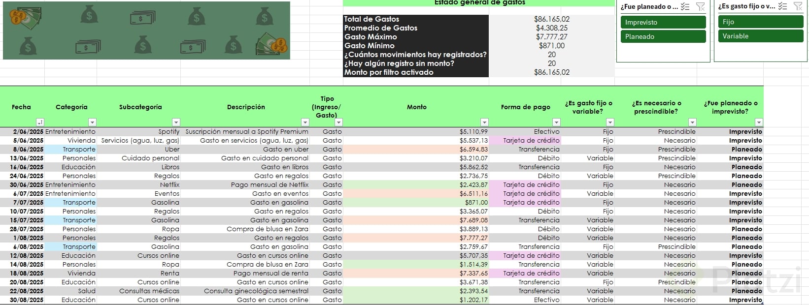The height and width of the screenshot is (305, 809).
Task: Select the $3.889,13 amount cell
Action: [416, 229]
